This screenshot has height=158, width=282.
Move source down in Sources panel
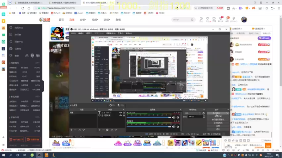click(x=116, y=130)
